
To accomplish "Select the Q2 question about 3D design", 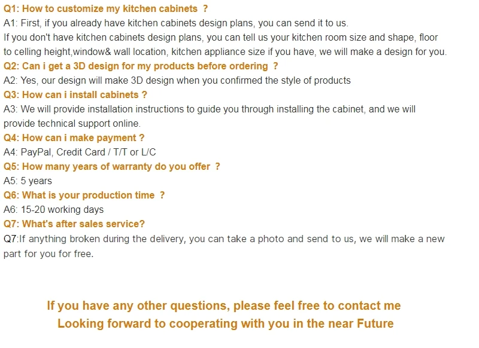I will point(141,66).
